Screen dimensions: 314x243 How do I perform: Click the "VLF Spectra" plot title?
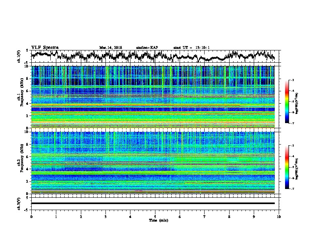pos(45,48)
